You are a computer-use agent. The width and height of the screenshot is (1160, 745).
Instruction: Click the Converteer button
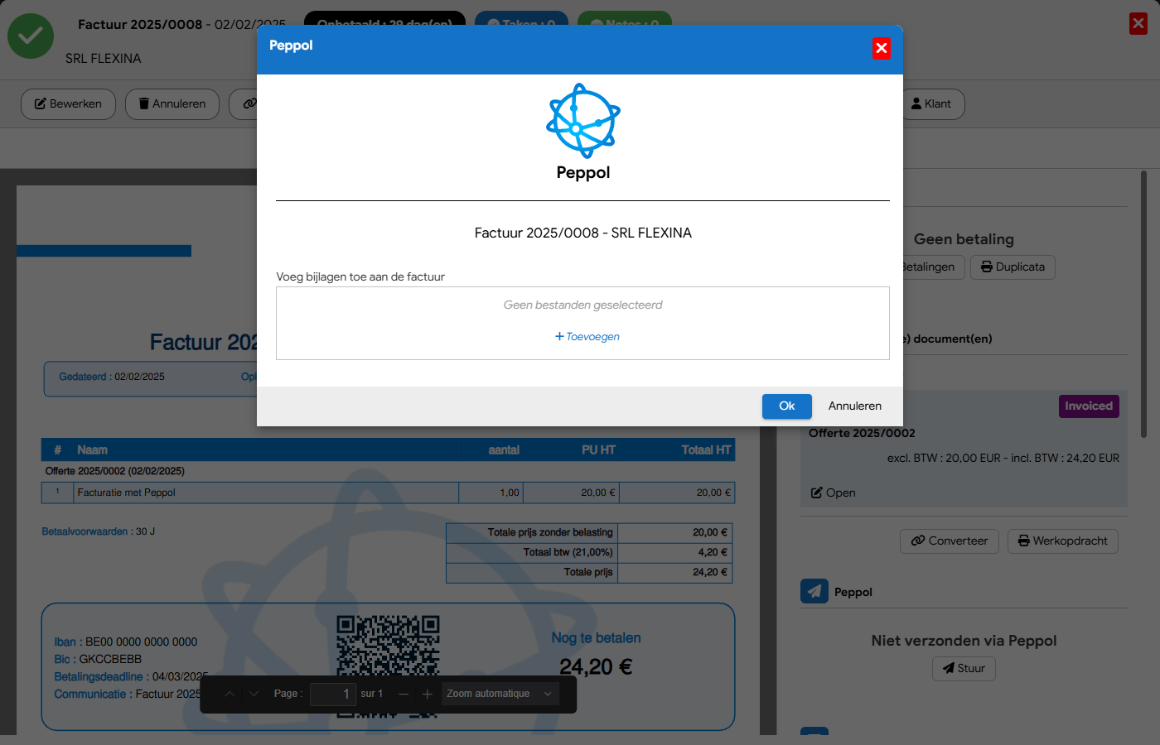coord(950,541)
